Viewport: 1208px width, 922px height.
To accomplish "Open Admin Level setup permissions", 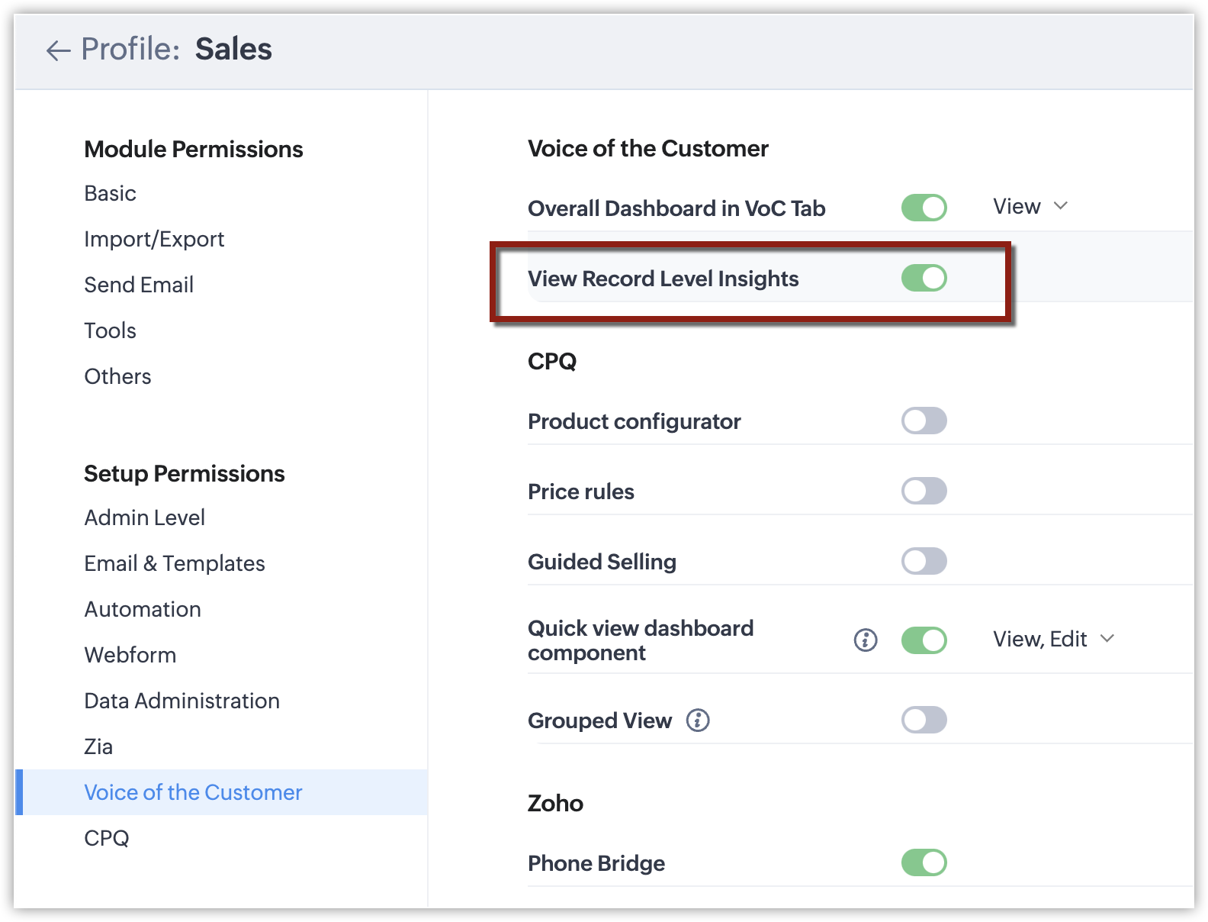I will point(144,517).
